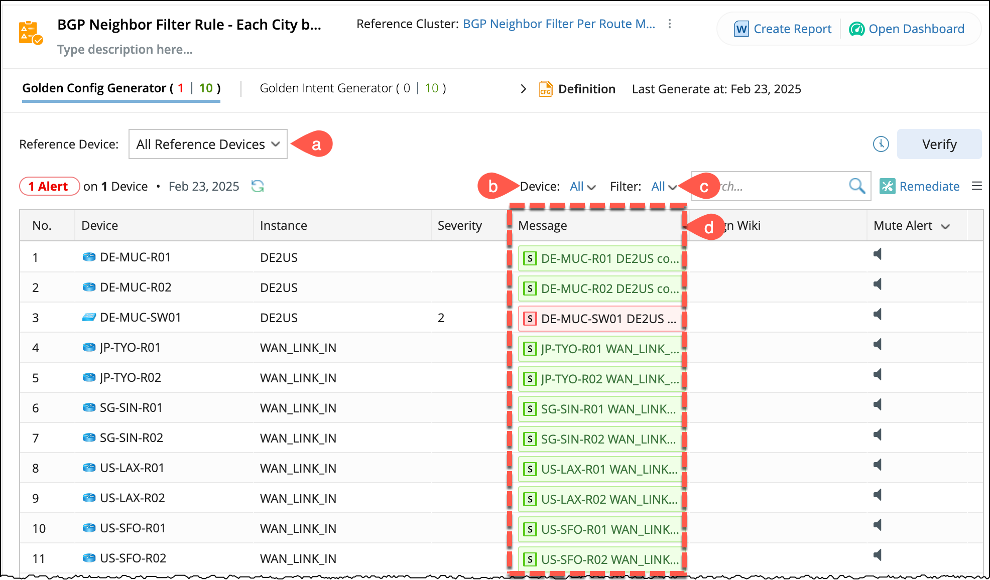
Task: Expand the Device All filter dropdown
Action: (582, 187)
